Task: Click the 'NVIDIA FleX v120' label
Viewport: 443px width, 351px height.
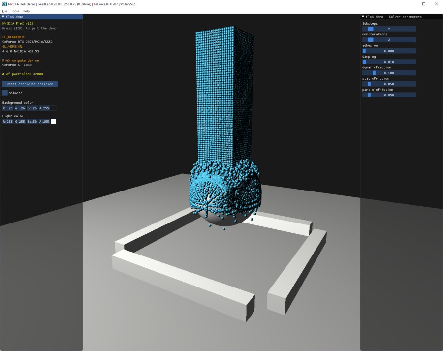Action: [18, 24]
